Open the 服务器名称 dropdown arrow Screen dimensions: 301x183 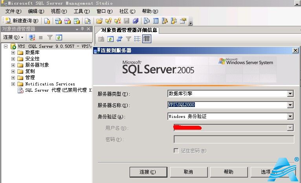coord(290,105)
